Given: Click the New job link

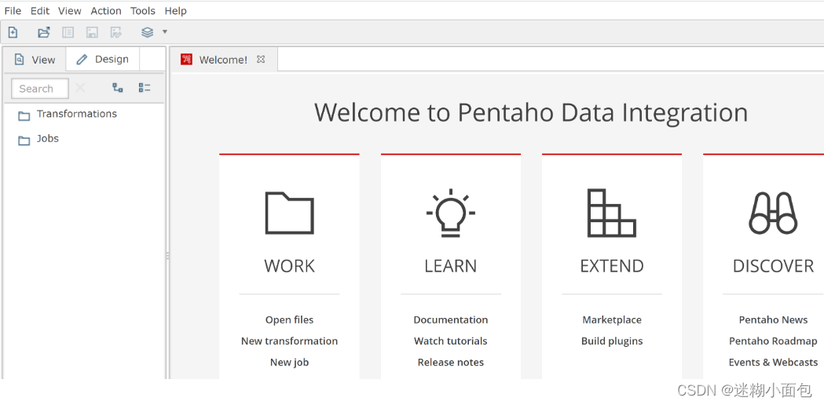Looking at the screenshot, I should 290,362.
